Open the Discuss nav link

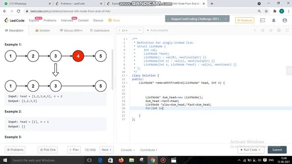[98, 20]
